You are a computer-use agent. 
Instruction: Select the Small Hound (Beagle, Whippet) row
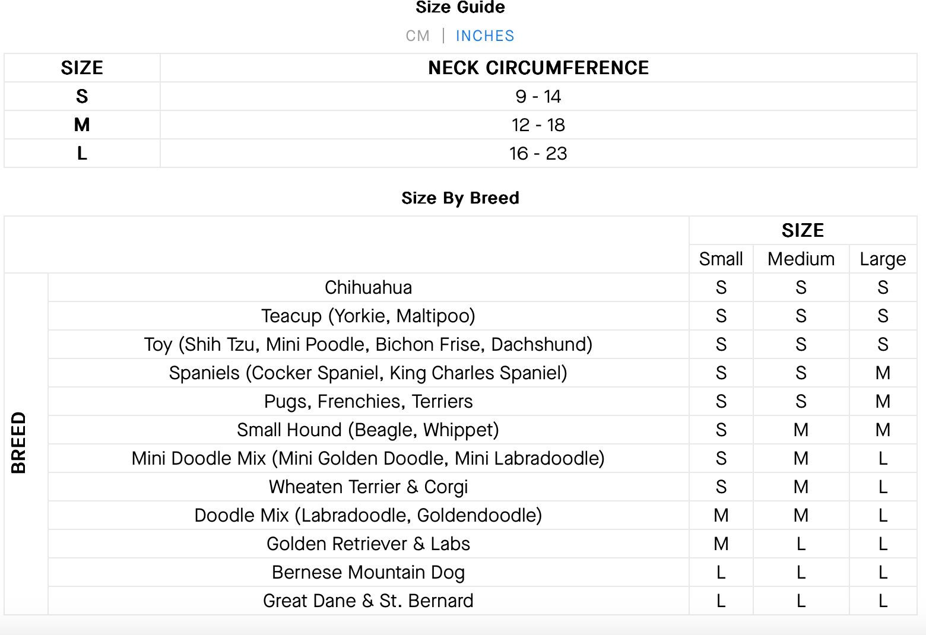(368, 430)
